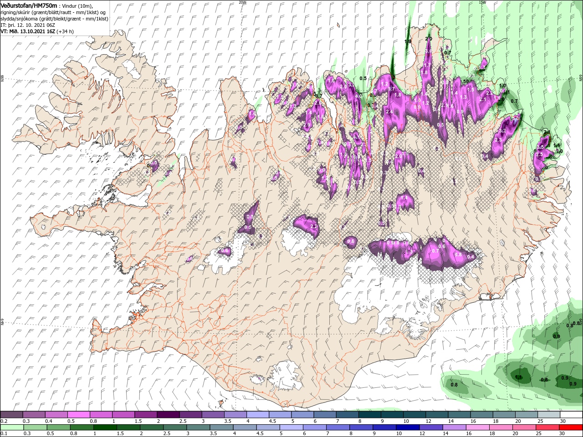Image resolution: width=583 pixels, height=437 pixels.
Task: Choose the rain scale 2–2.5 swatch
Action: point(153,427)
